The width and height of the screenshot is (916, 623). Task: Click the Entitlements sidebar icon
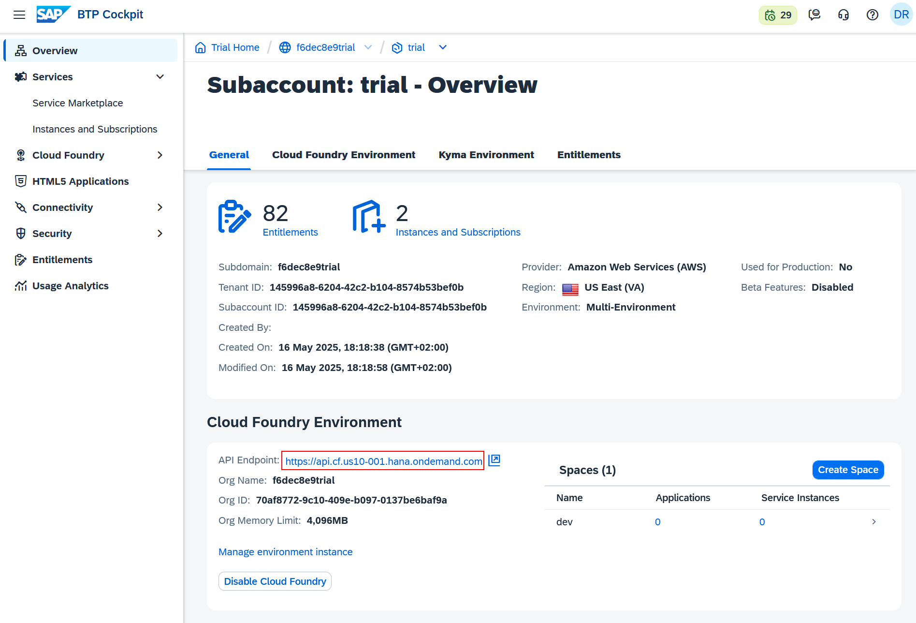click(x=21, y=260)
